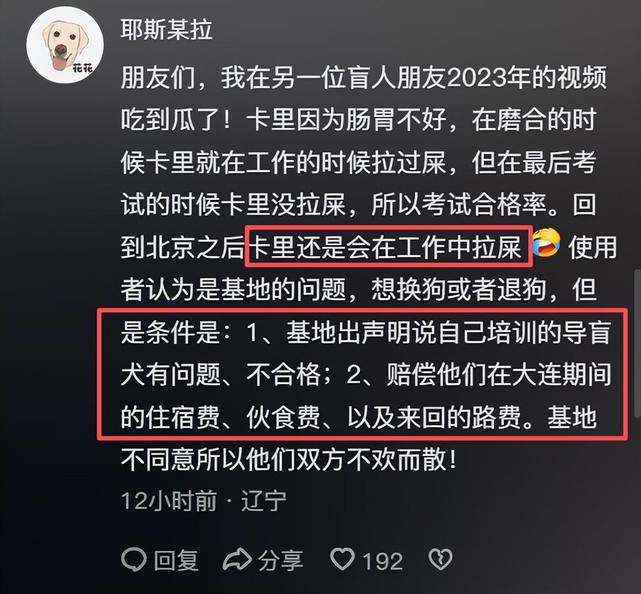This screenshot has height=594, width=641.
Task: Dislike the comment with broken heart icon
Action: [440, 559]
